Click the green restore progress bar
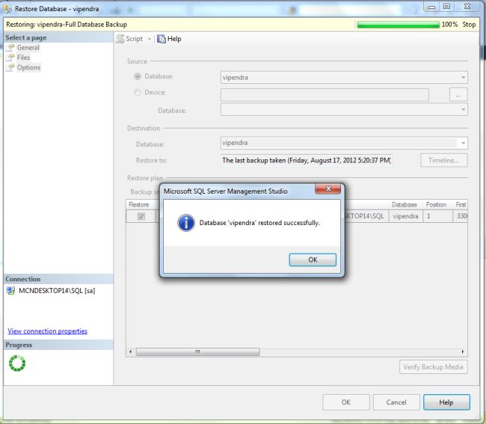Image resolution: width=486 pixels, height=424 pixels. click(399, 25)
